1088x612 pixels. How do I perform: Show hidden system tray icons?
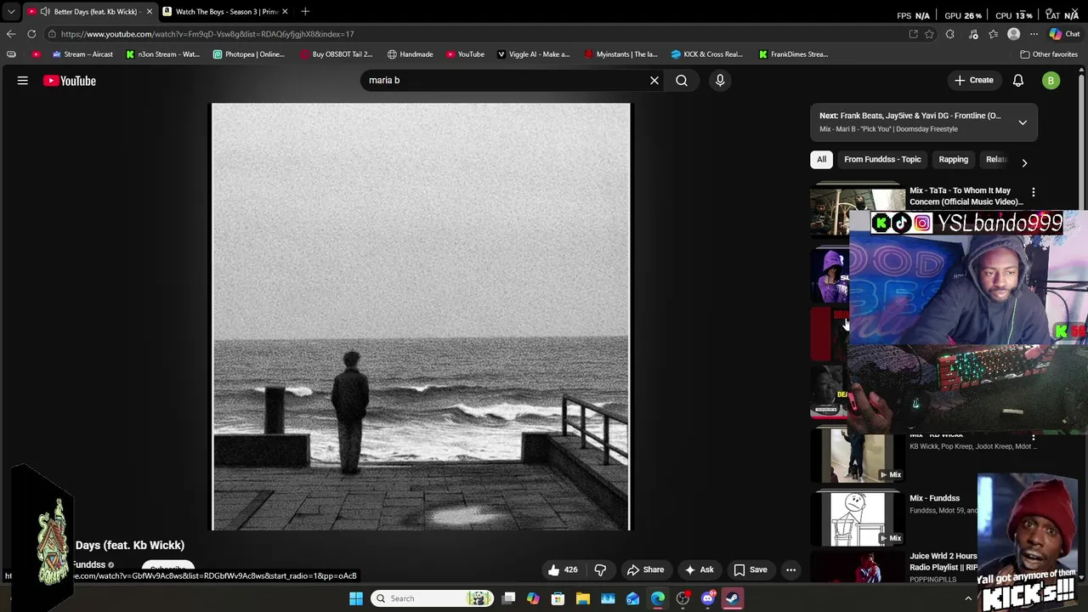click(968, 598)
